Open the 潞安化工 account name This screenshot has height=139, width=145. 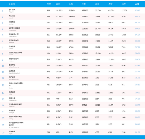[12, 16]
